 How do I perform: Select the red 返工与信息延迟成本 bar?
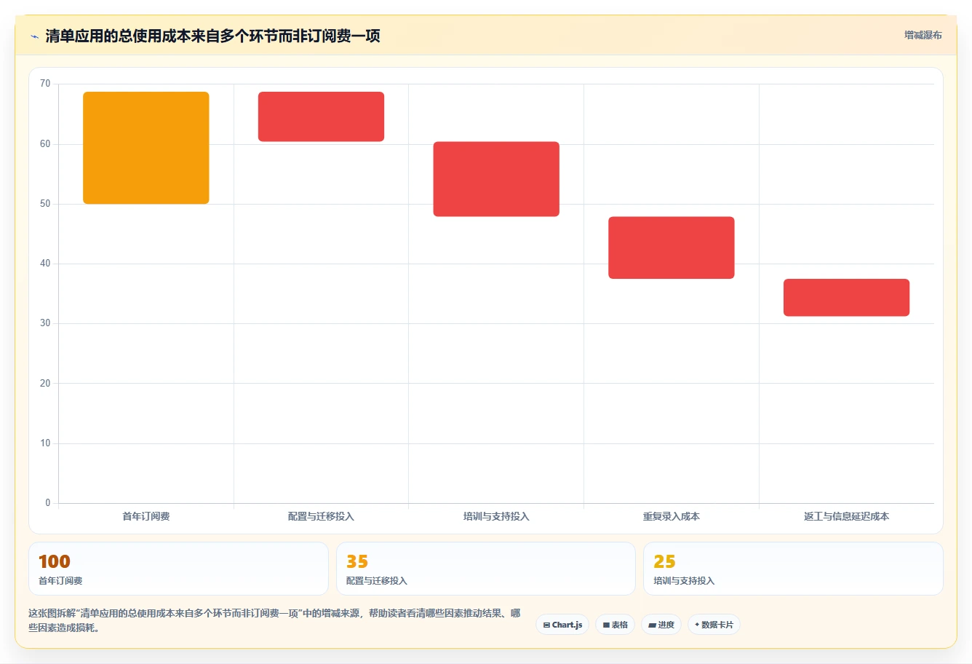pyautogui.click(x=846, y=297)
